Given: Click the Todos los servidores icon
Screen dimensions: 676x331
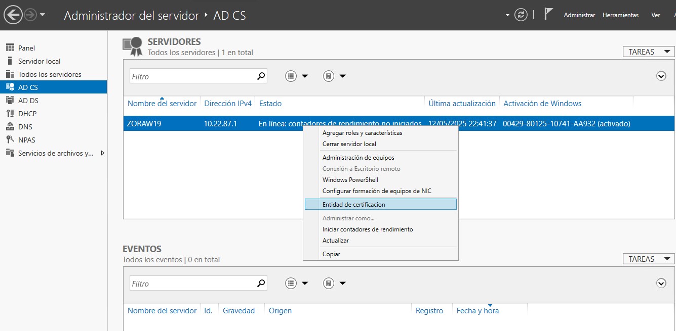Looking at the screenshot, I should tap(10, 74).
